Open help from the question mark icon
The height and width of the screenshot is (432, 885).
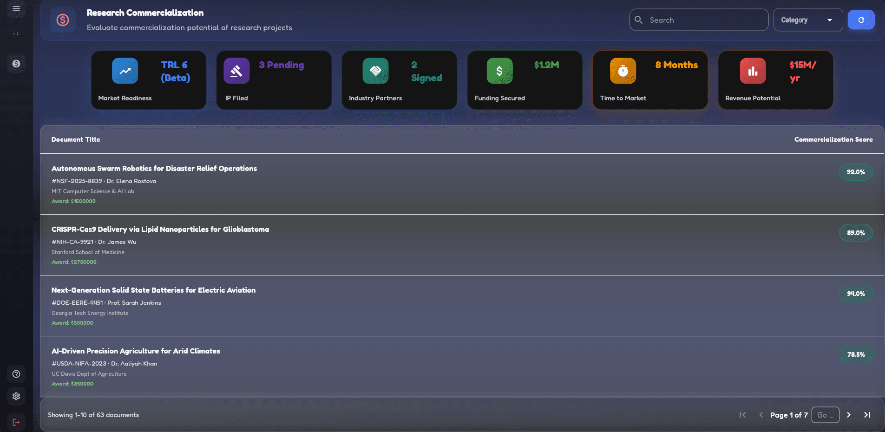tap(16, 374)
